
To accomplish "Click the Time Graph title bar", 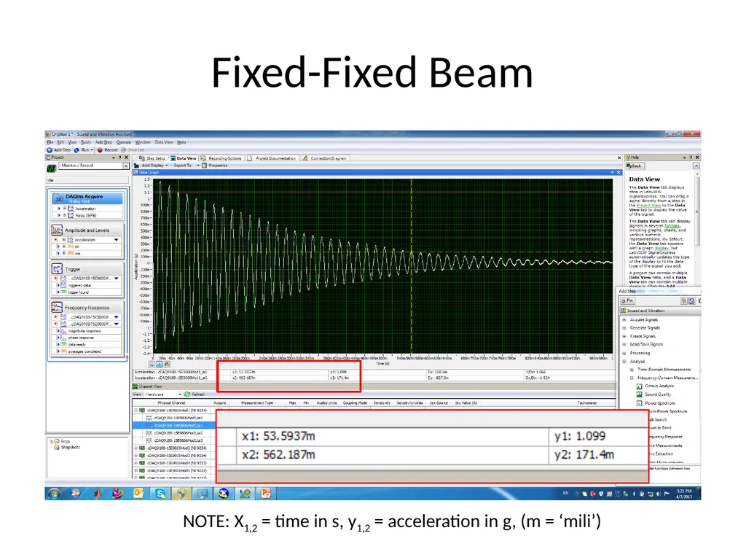I will click(x=376, y=172).
